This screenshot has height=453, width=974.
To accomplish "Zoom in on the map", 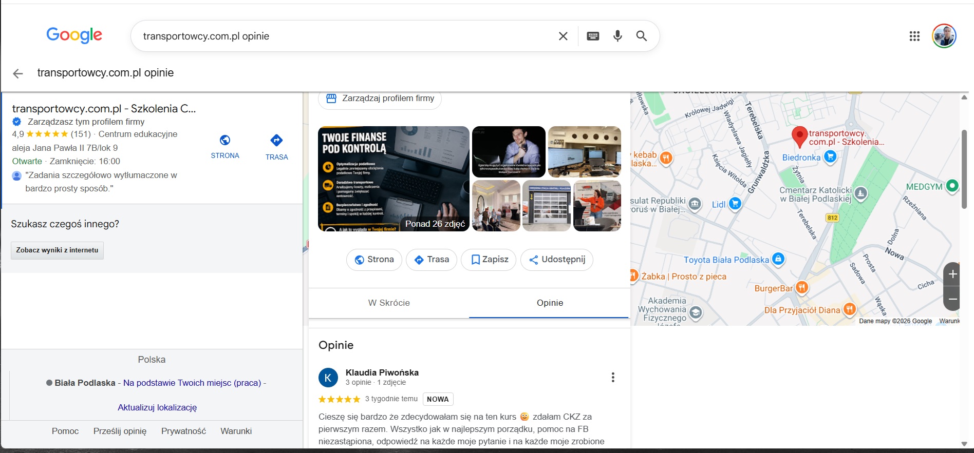I will 952,274.
